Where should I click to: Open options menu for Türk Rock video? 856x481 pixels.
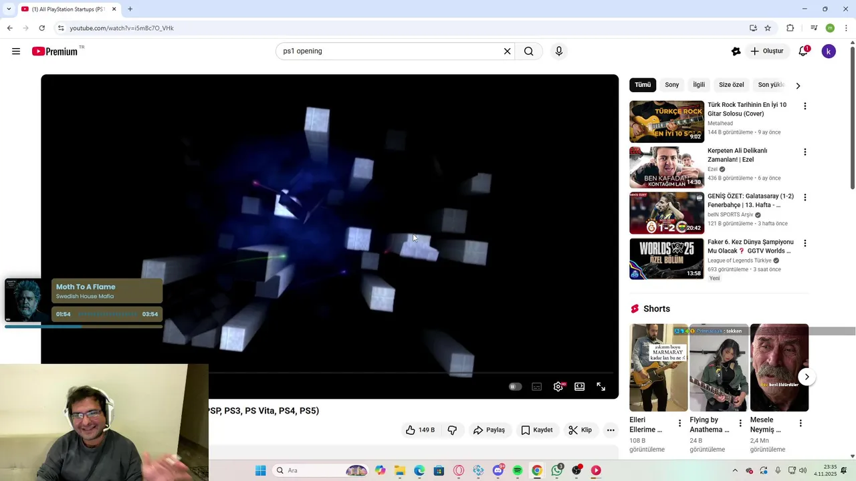[805, 106]
